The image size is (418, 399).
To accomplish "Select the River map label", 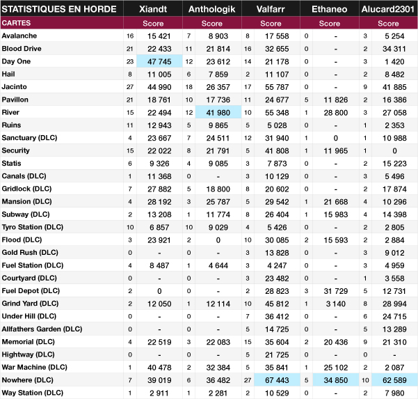I will 10,112.
